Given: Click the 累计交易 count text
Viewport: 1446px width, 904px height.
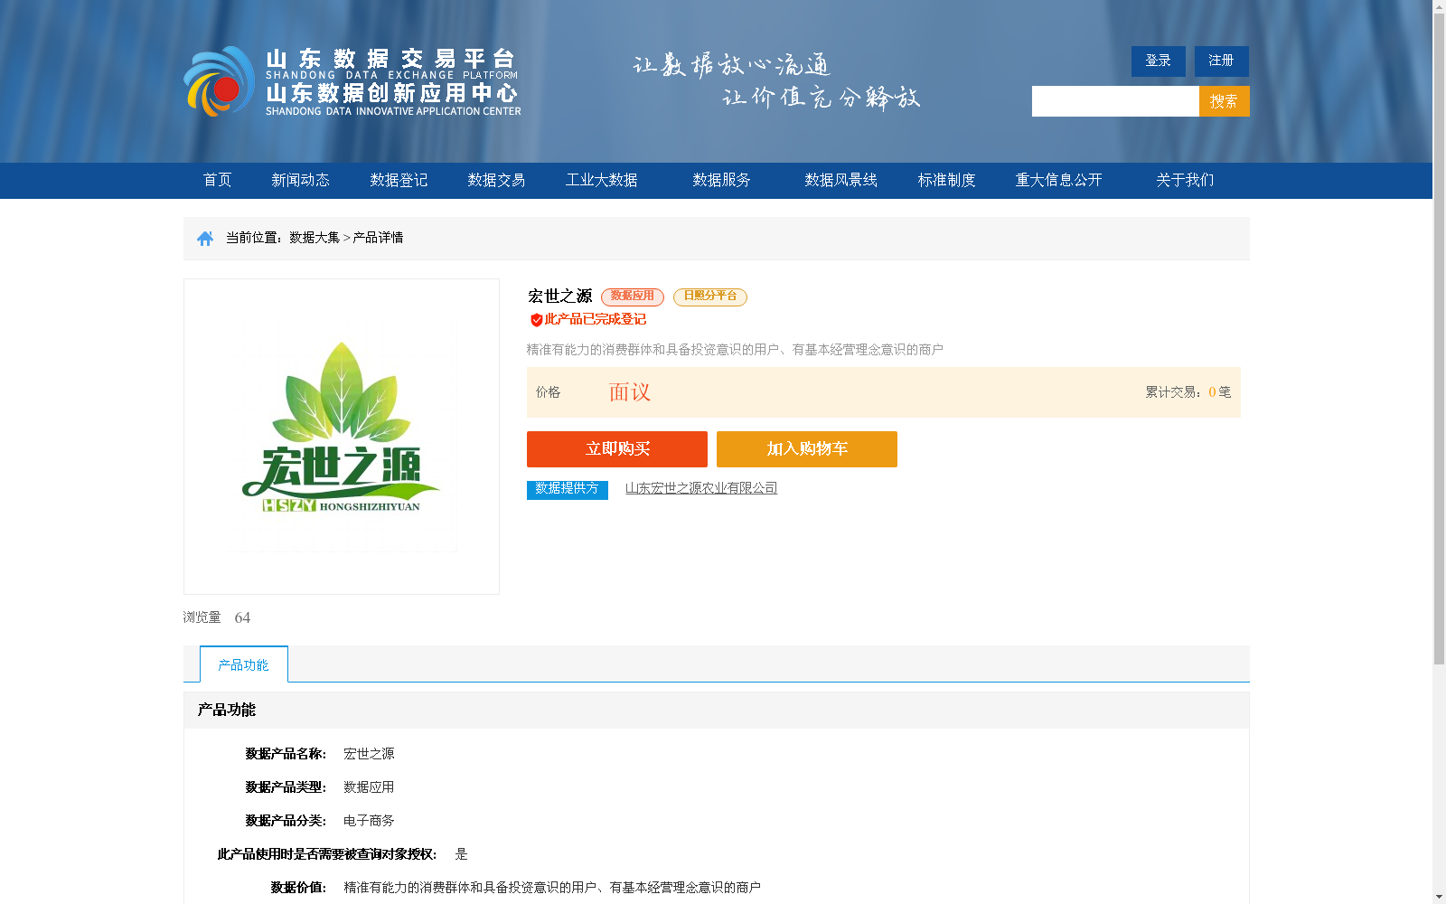Looking at the screenshot, I should [x=1188, y=392].
